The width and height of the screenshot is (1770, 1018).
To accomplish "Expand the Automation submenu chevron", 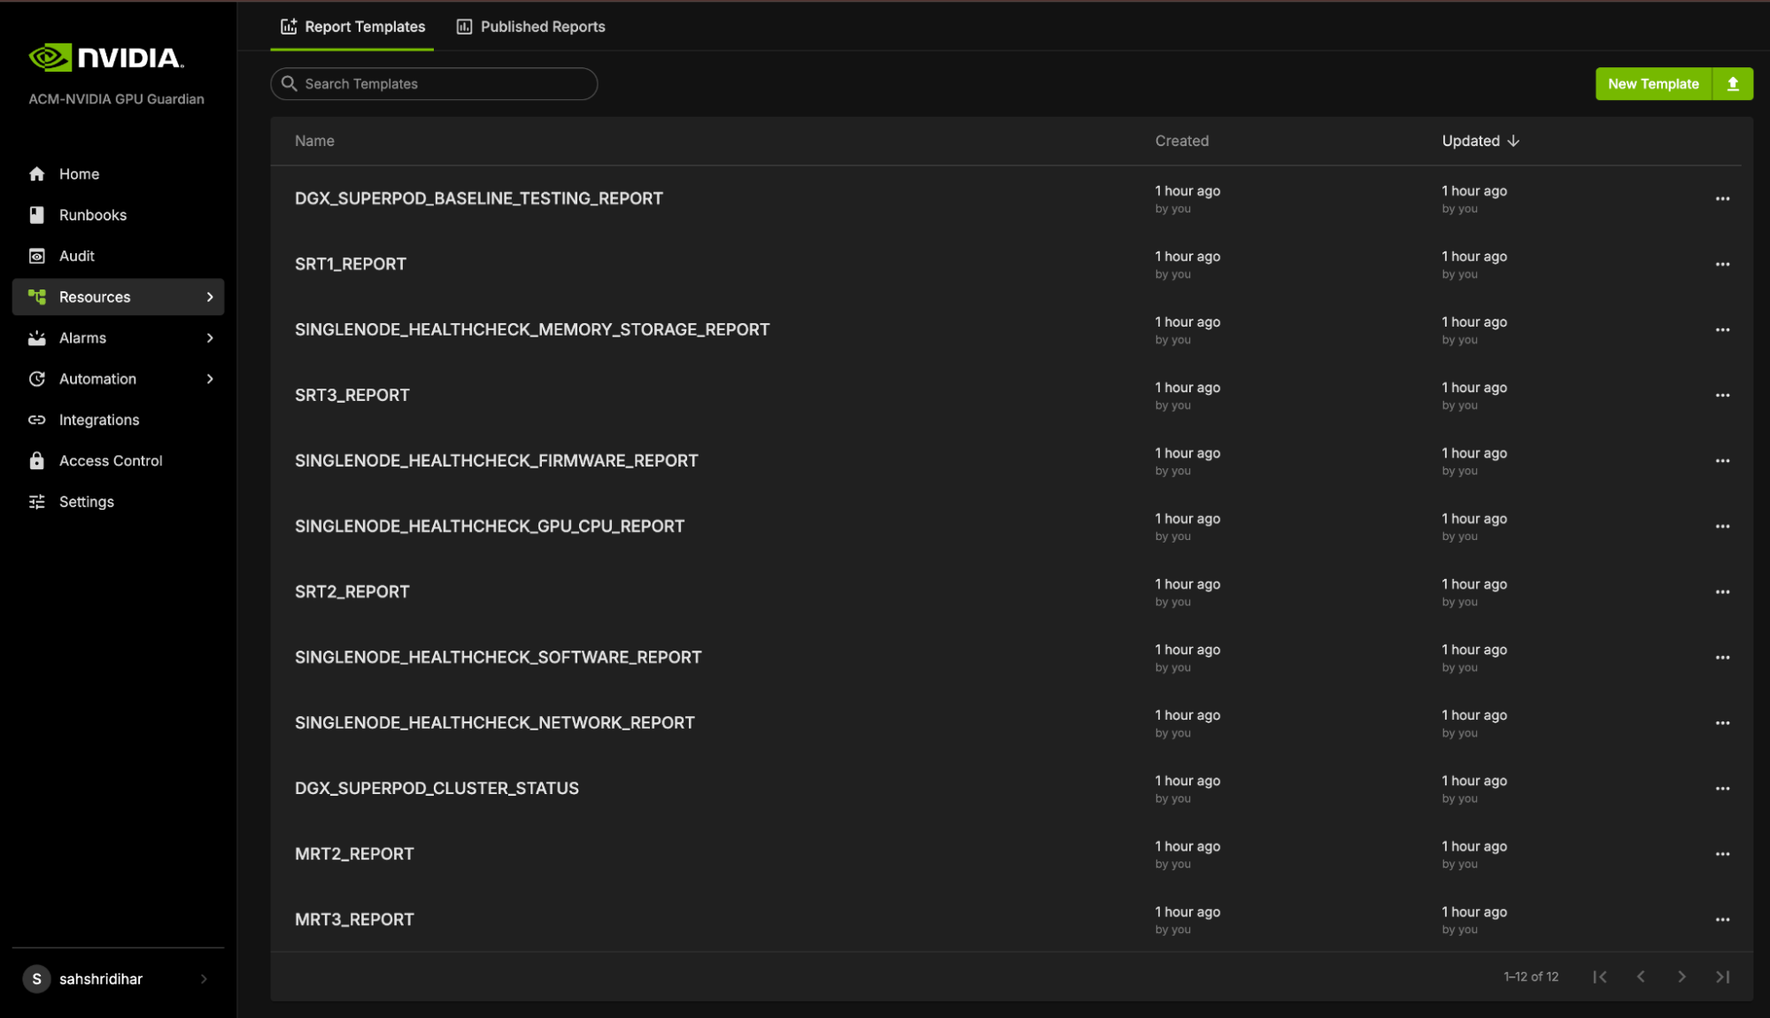I will tap(210, 379).
